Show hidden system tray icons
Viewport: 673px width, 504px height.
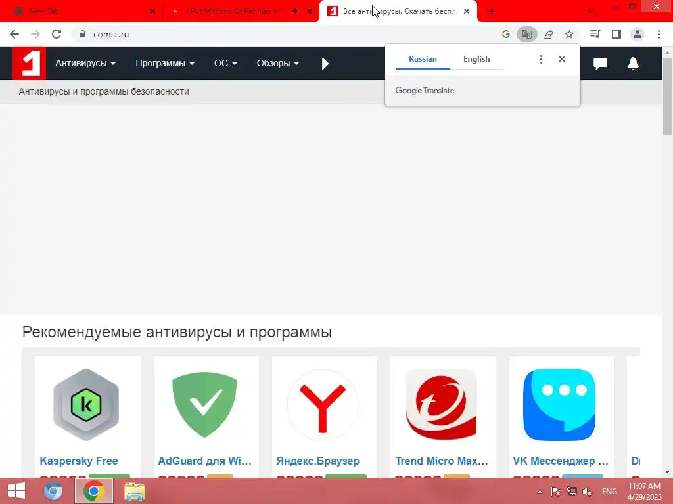click(x=540, y=492)
